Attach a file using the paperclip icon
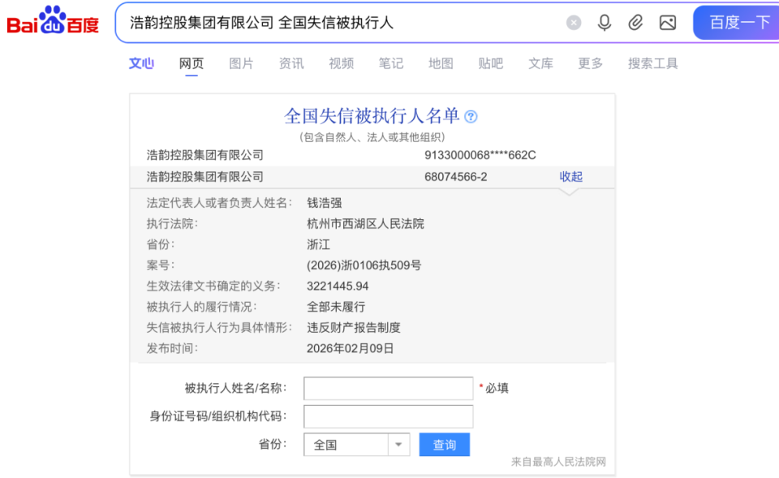Screen dimensions: 779x478 [x=635, y=23]
